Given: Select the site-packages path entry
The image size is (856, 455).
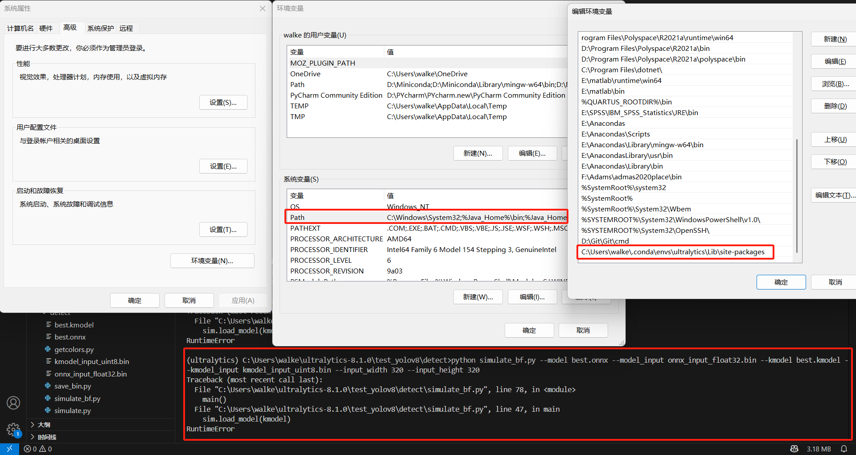Looking at the screenshot, I should 686,252.
